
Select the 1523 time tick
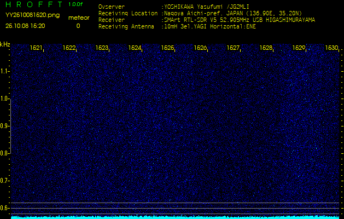click(102, 48)
